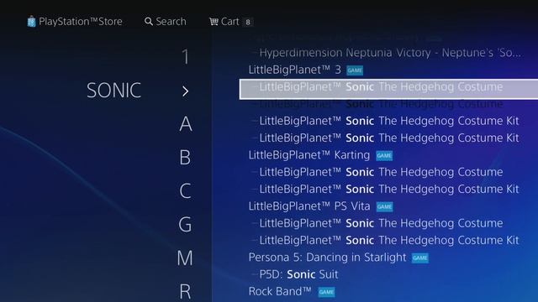538x302 pixels.
Task: Pick the letter G in the letter column
Action: click(185, 225)
